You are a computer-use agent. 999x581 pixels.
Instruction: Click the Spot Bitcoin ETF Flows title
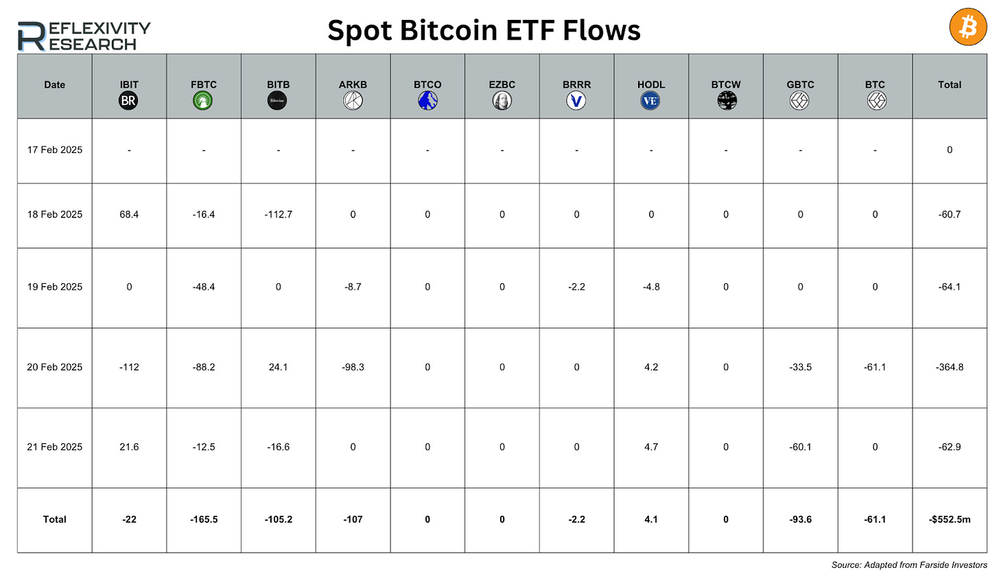[484, 30]
